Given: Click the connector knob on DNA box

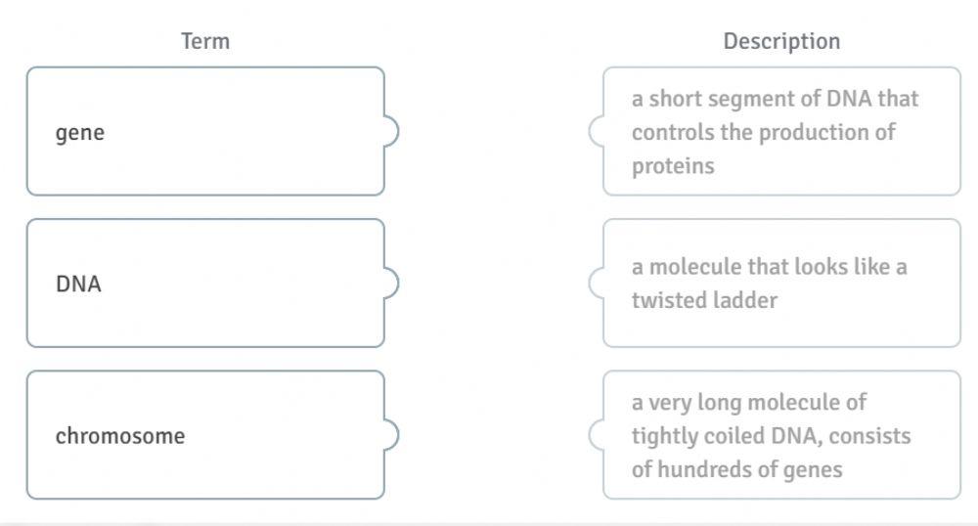Looking at the screenshot, I should [391, 283].
